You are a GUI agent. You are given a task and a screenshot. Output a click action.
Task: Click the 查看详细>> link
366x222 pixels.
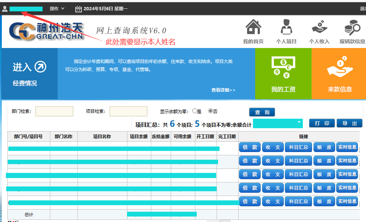tap(223, 90)
